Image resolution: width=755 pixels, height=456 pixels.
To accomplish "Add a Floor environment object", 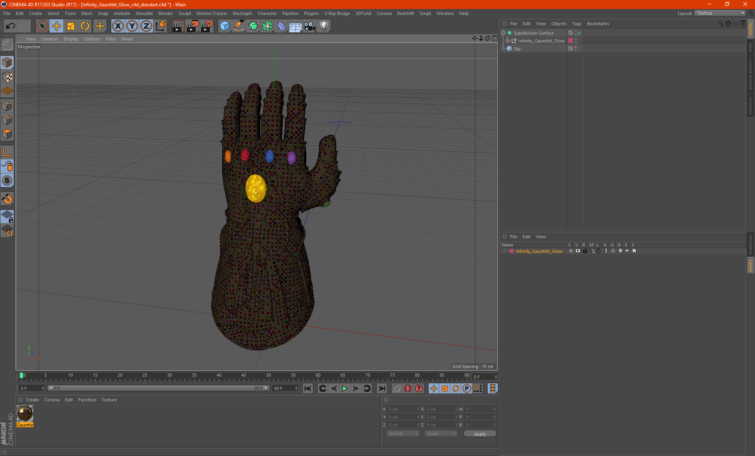I will pyautogui.click(x=296, y=26).
